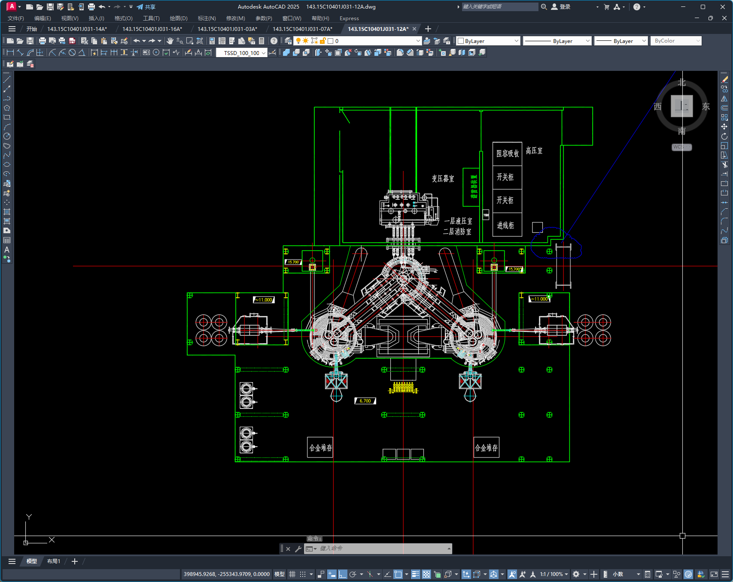Click the 上 top face of ViewCube
This screenshot has height=582, width=733.
(x=681, y=106)
